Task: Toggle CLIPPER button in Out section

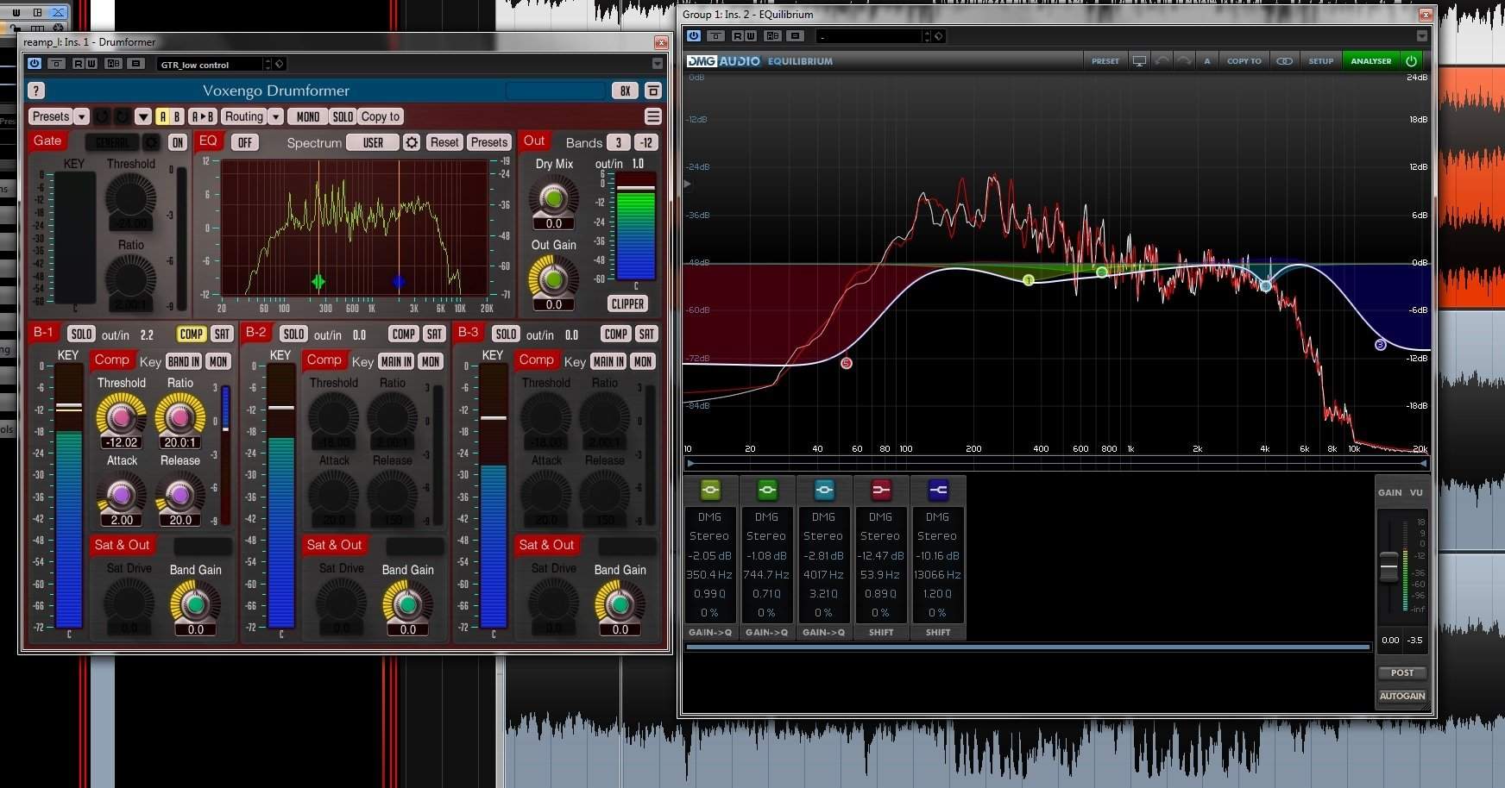Action: 627,303
